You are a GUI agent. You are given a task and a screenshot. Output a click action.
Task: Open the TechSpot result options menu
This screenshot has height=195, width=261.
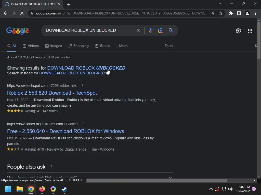(83, 86)
